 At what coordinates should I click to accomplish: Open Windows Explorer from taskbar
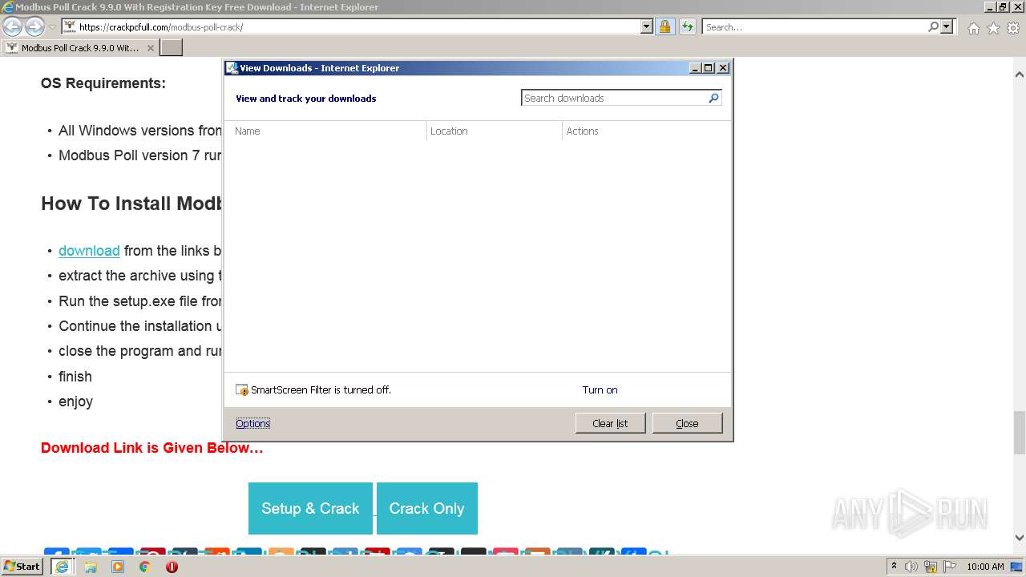(x=91, y=567)
